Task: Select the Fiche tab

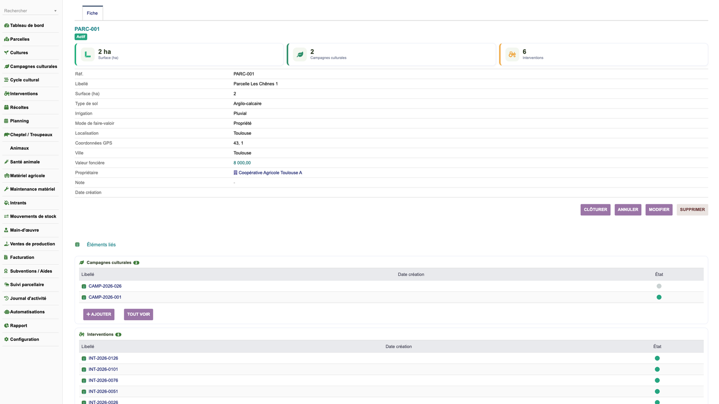Action: pyautogui.click(x=93, y=13)
